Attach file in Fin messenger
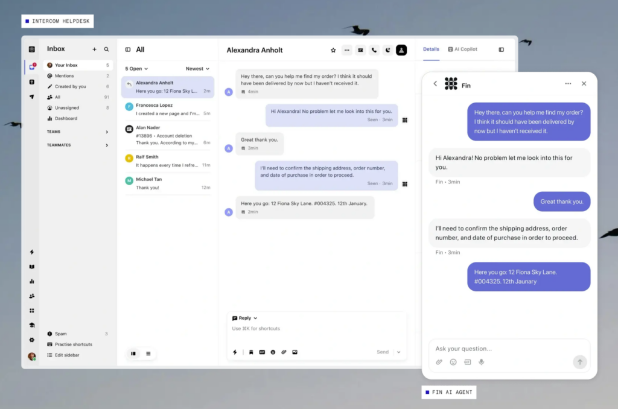Screen dimensions: 618x409 coord(439,362)
